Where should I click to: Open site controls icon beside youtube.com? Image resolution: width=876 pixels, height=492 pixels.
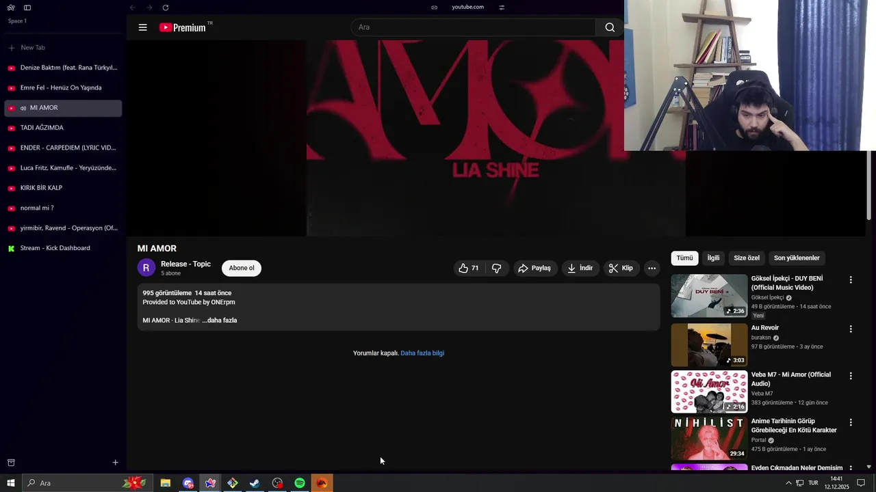click(x=502, y=8)
